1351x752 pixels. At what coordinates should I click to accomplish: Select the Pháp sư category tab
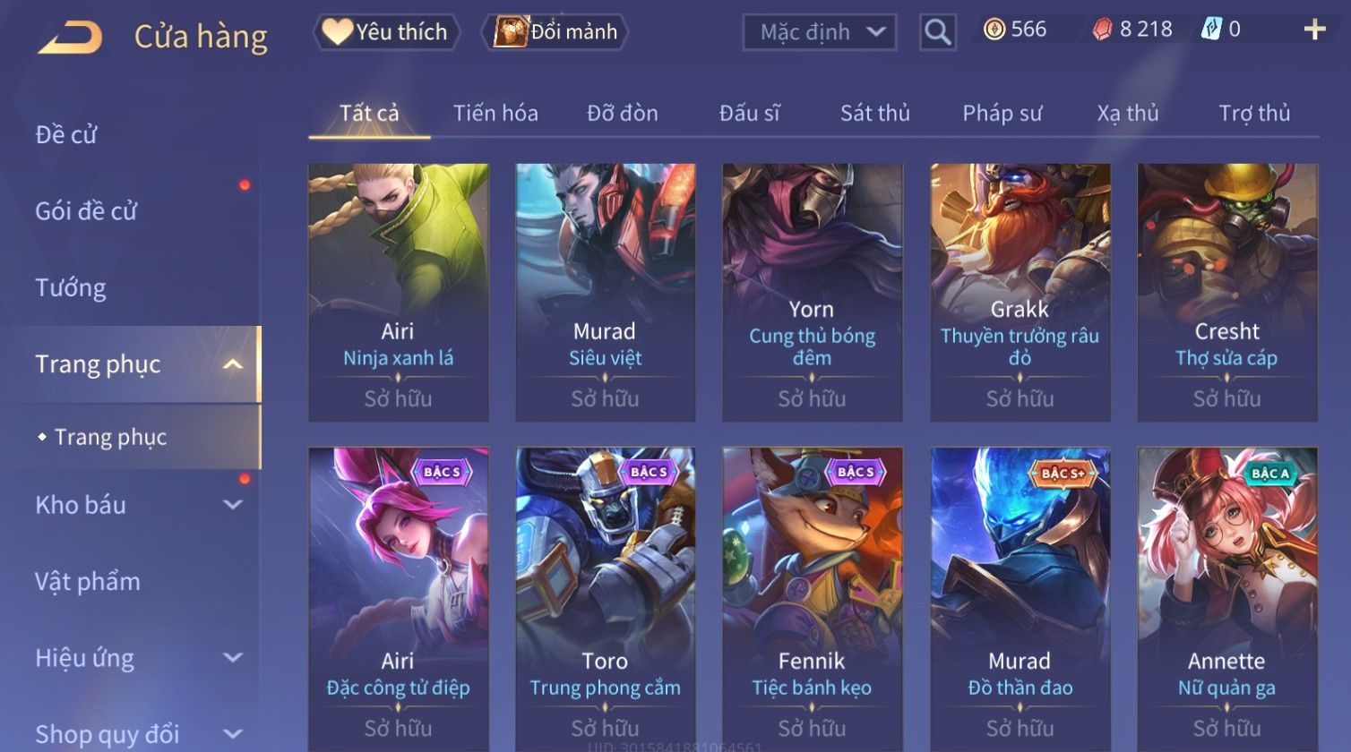point(1002,114)
